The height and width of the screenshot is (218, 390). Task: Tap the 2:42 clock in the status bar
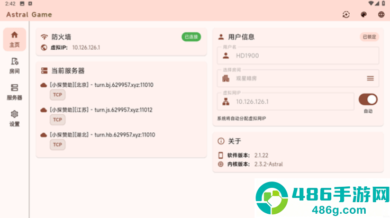tap(10, 4)
